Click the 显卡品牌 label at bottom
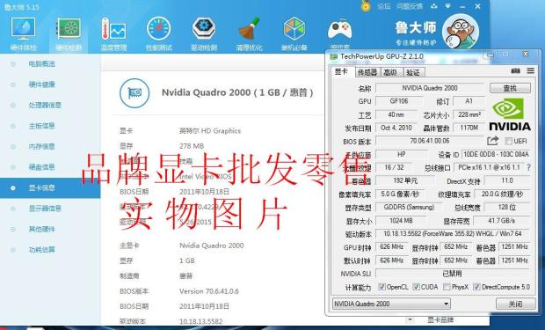Viewport: 545px width, 330px height. [x=440, y=319]
